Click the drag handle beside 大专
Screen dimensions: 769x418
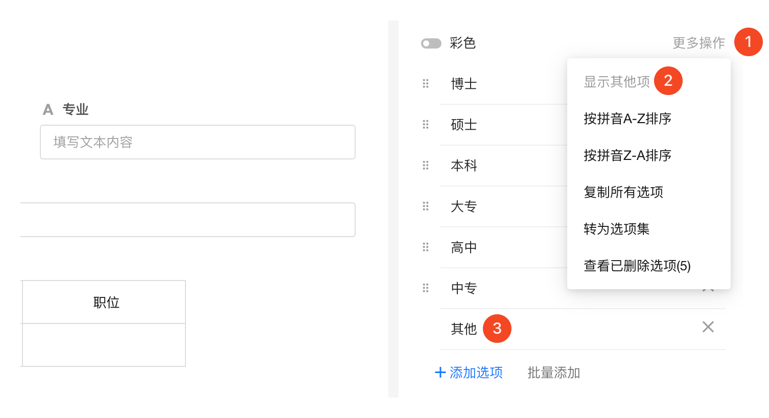[426, 206]
